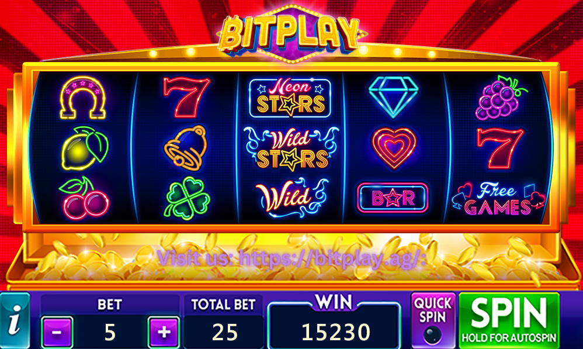
Task: Tap the Free Games symbol
Action: coord(498,199)
